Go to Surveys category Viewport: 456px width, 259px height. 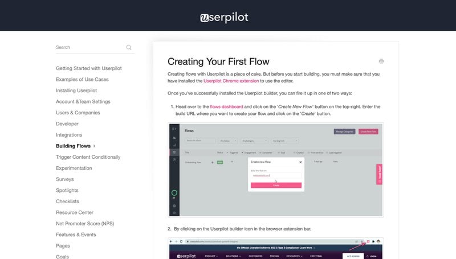coord(64,179)
